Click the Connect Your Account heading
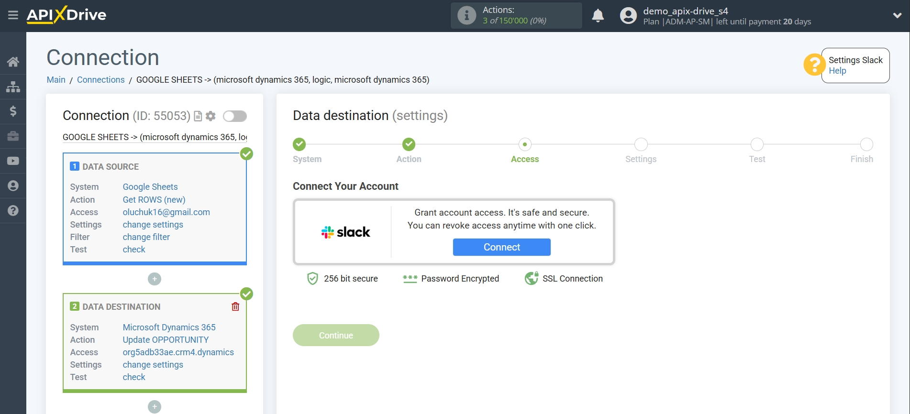Image resolution: width=910 pixels, height=414 pixels. tap(345, 186)
